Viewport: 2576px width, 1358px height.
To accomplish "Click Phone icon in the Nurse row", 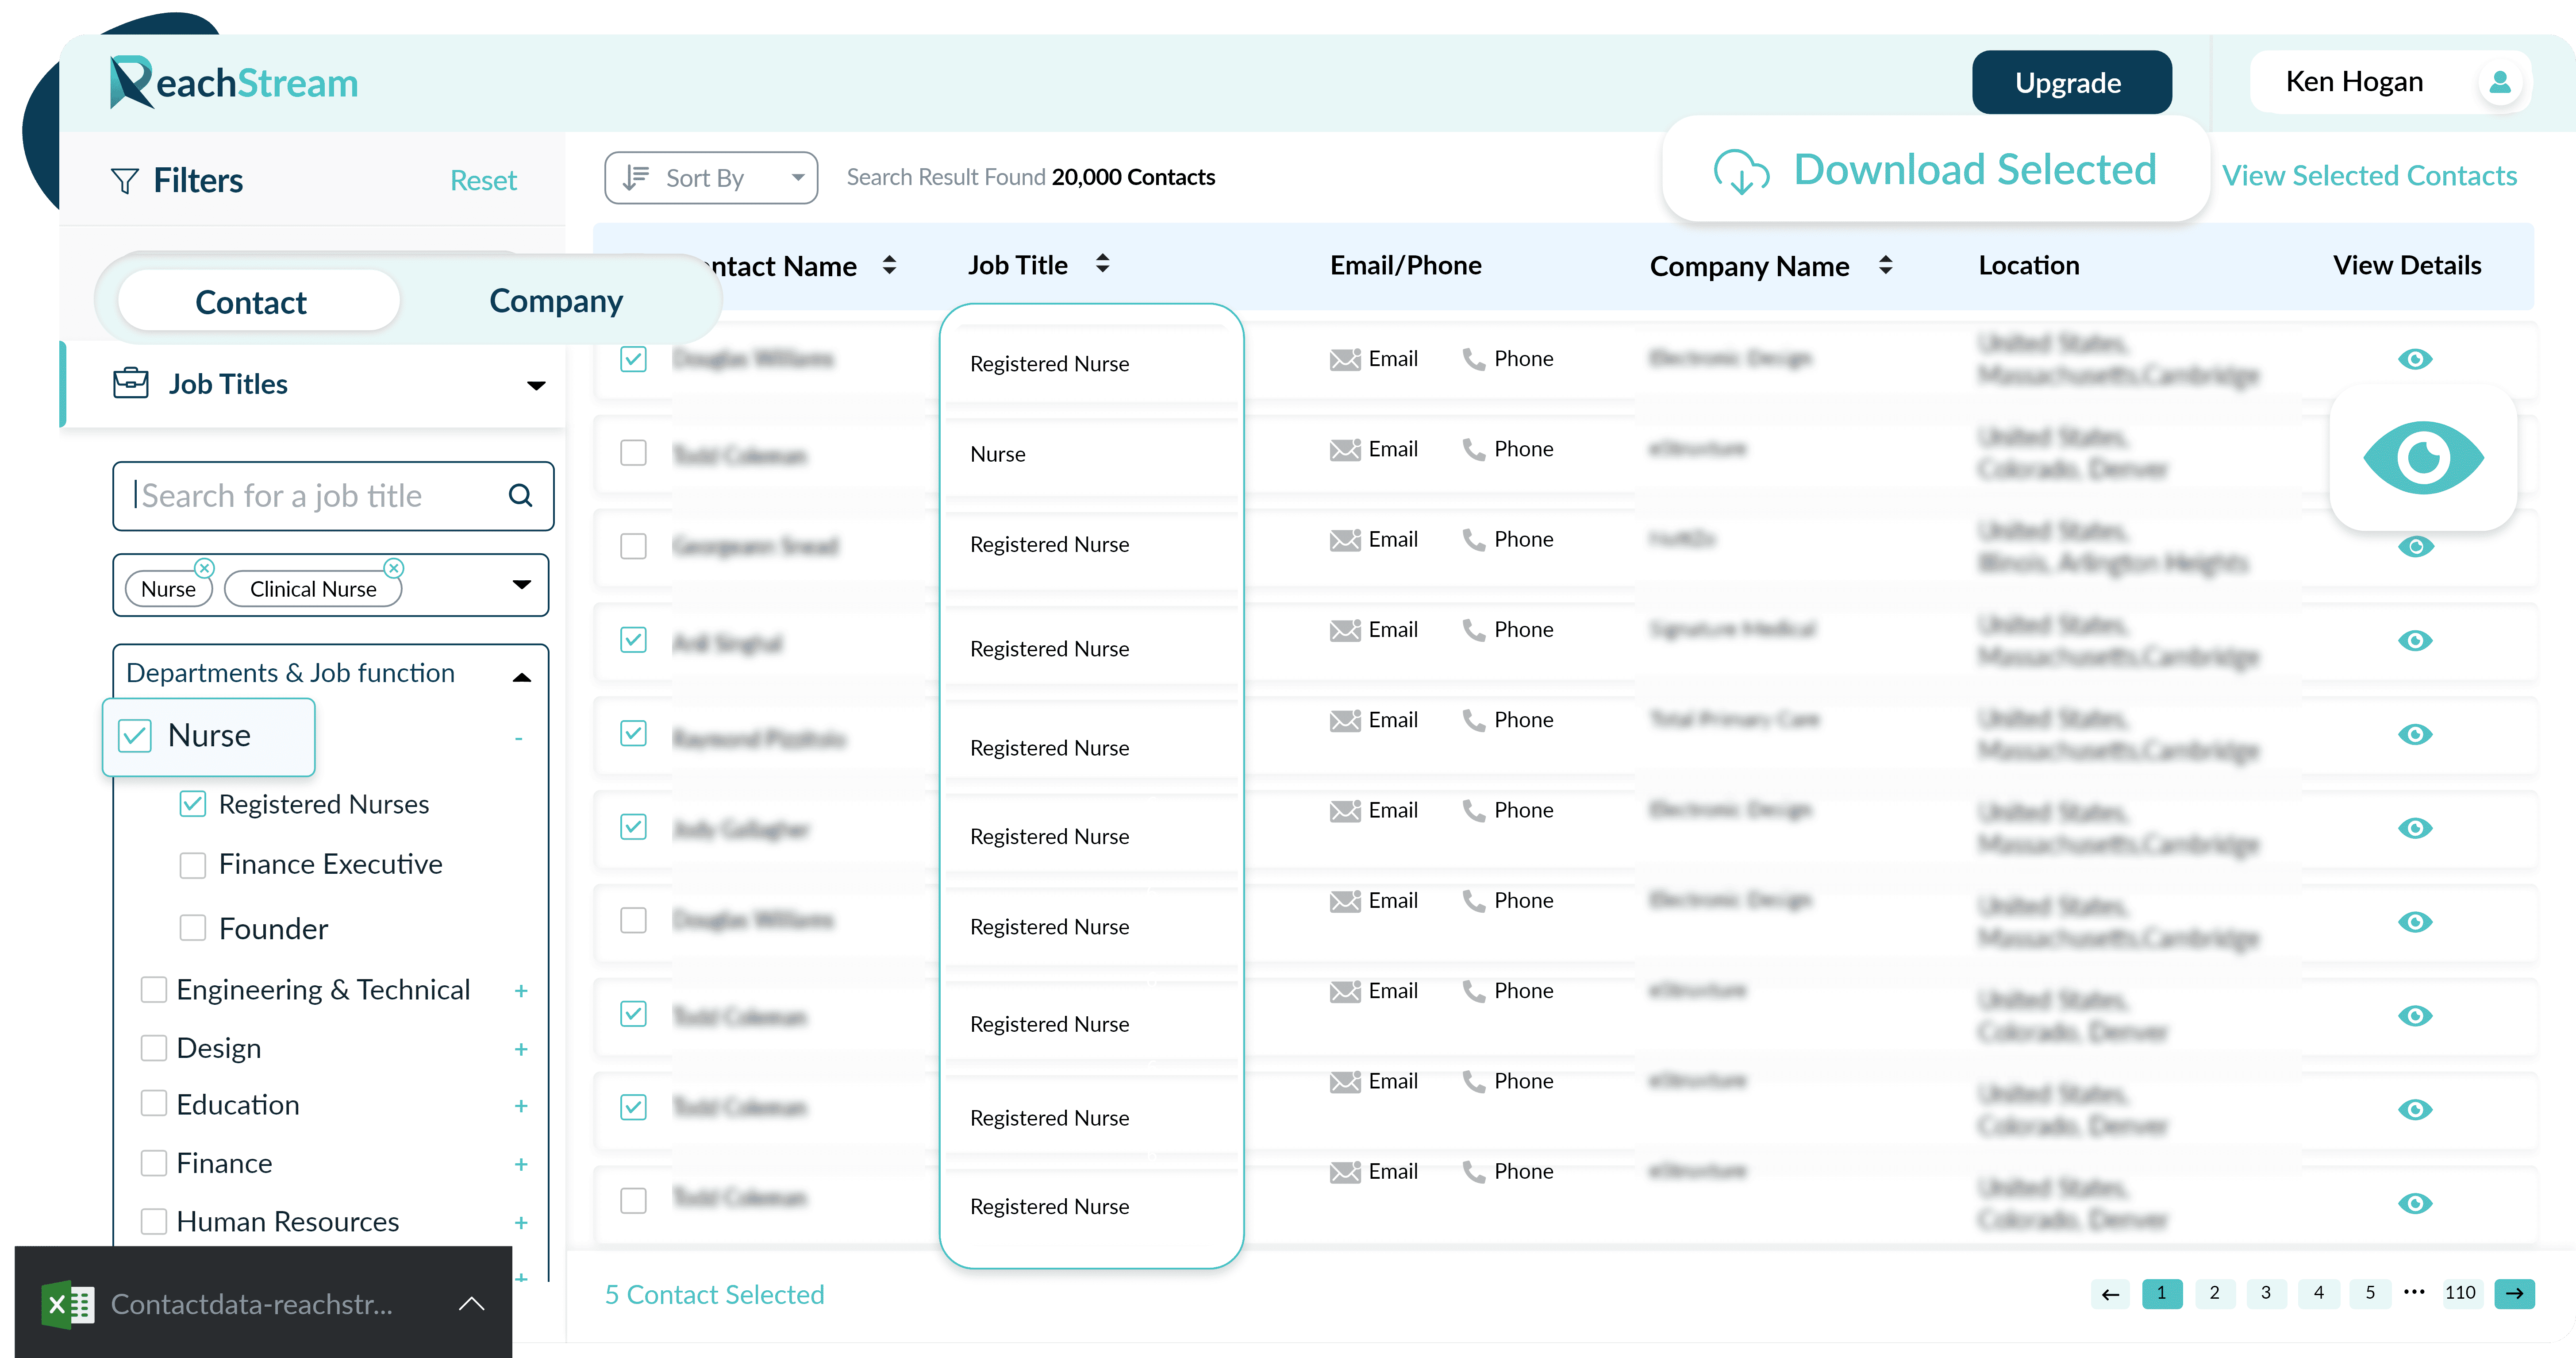I will [1473, 449].
